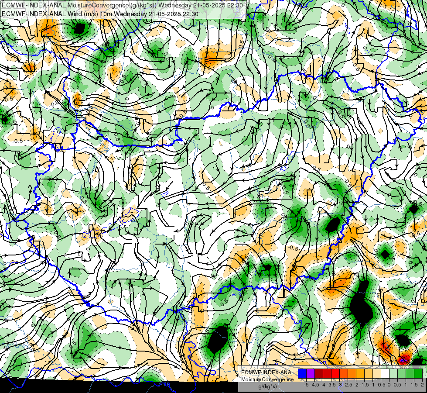Choose the amber swatch between -2 and -1.5
Viewport: 427px width, 393px height.
click(360, 373)
